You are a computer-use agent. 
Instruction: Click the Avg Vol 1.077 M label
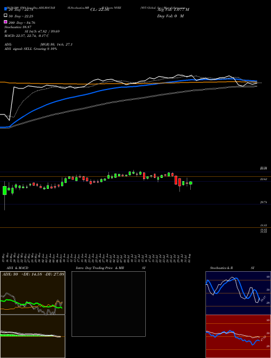[x=173, y=10]
